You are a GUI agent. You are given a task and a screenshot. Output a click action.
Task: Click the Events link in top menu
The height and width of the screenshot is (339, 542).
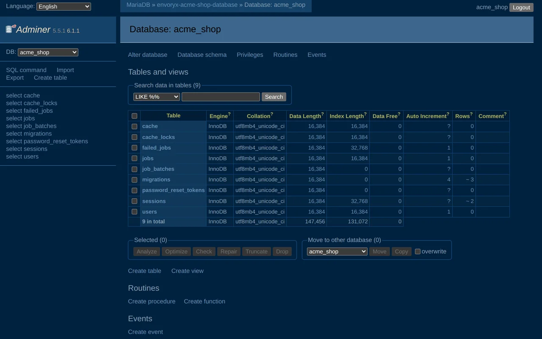point(317,55)
